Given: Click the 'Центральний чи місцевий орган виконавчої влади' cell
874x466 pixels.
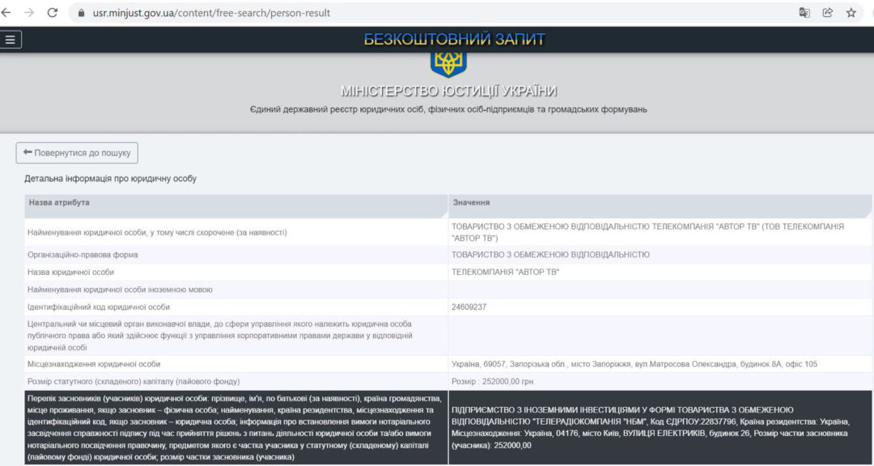Looking at the screenshot, I should pos(236,336).
